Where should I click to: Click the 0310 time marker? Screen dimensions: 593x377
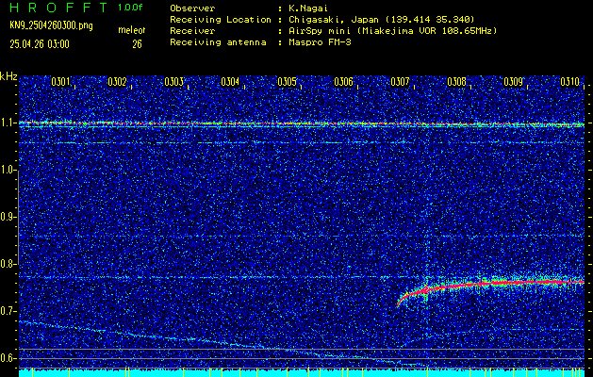pos(570,82)
